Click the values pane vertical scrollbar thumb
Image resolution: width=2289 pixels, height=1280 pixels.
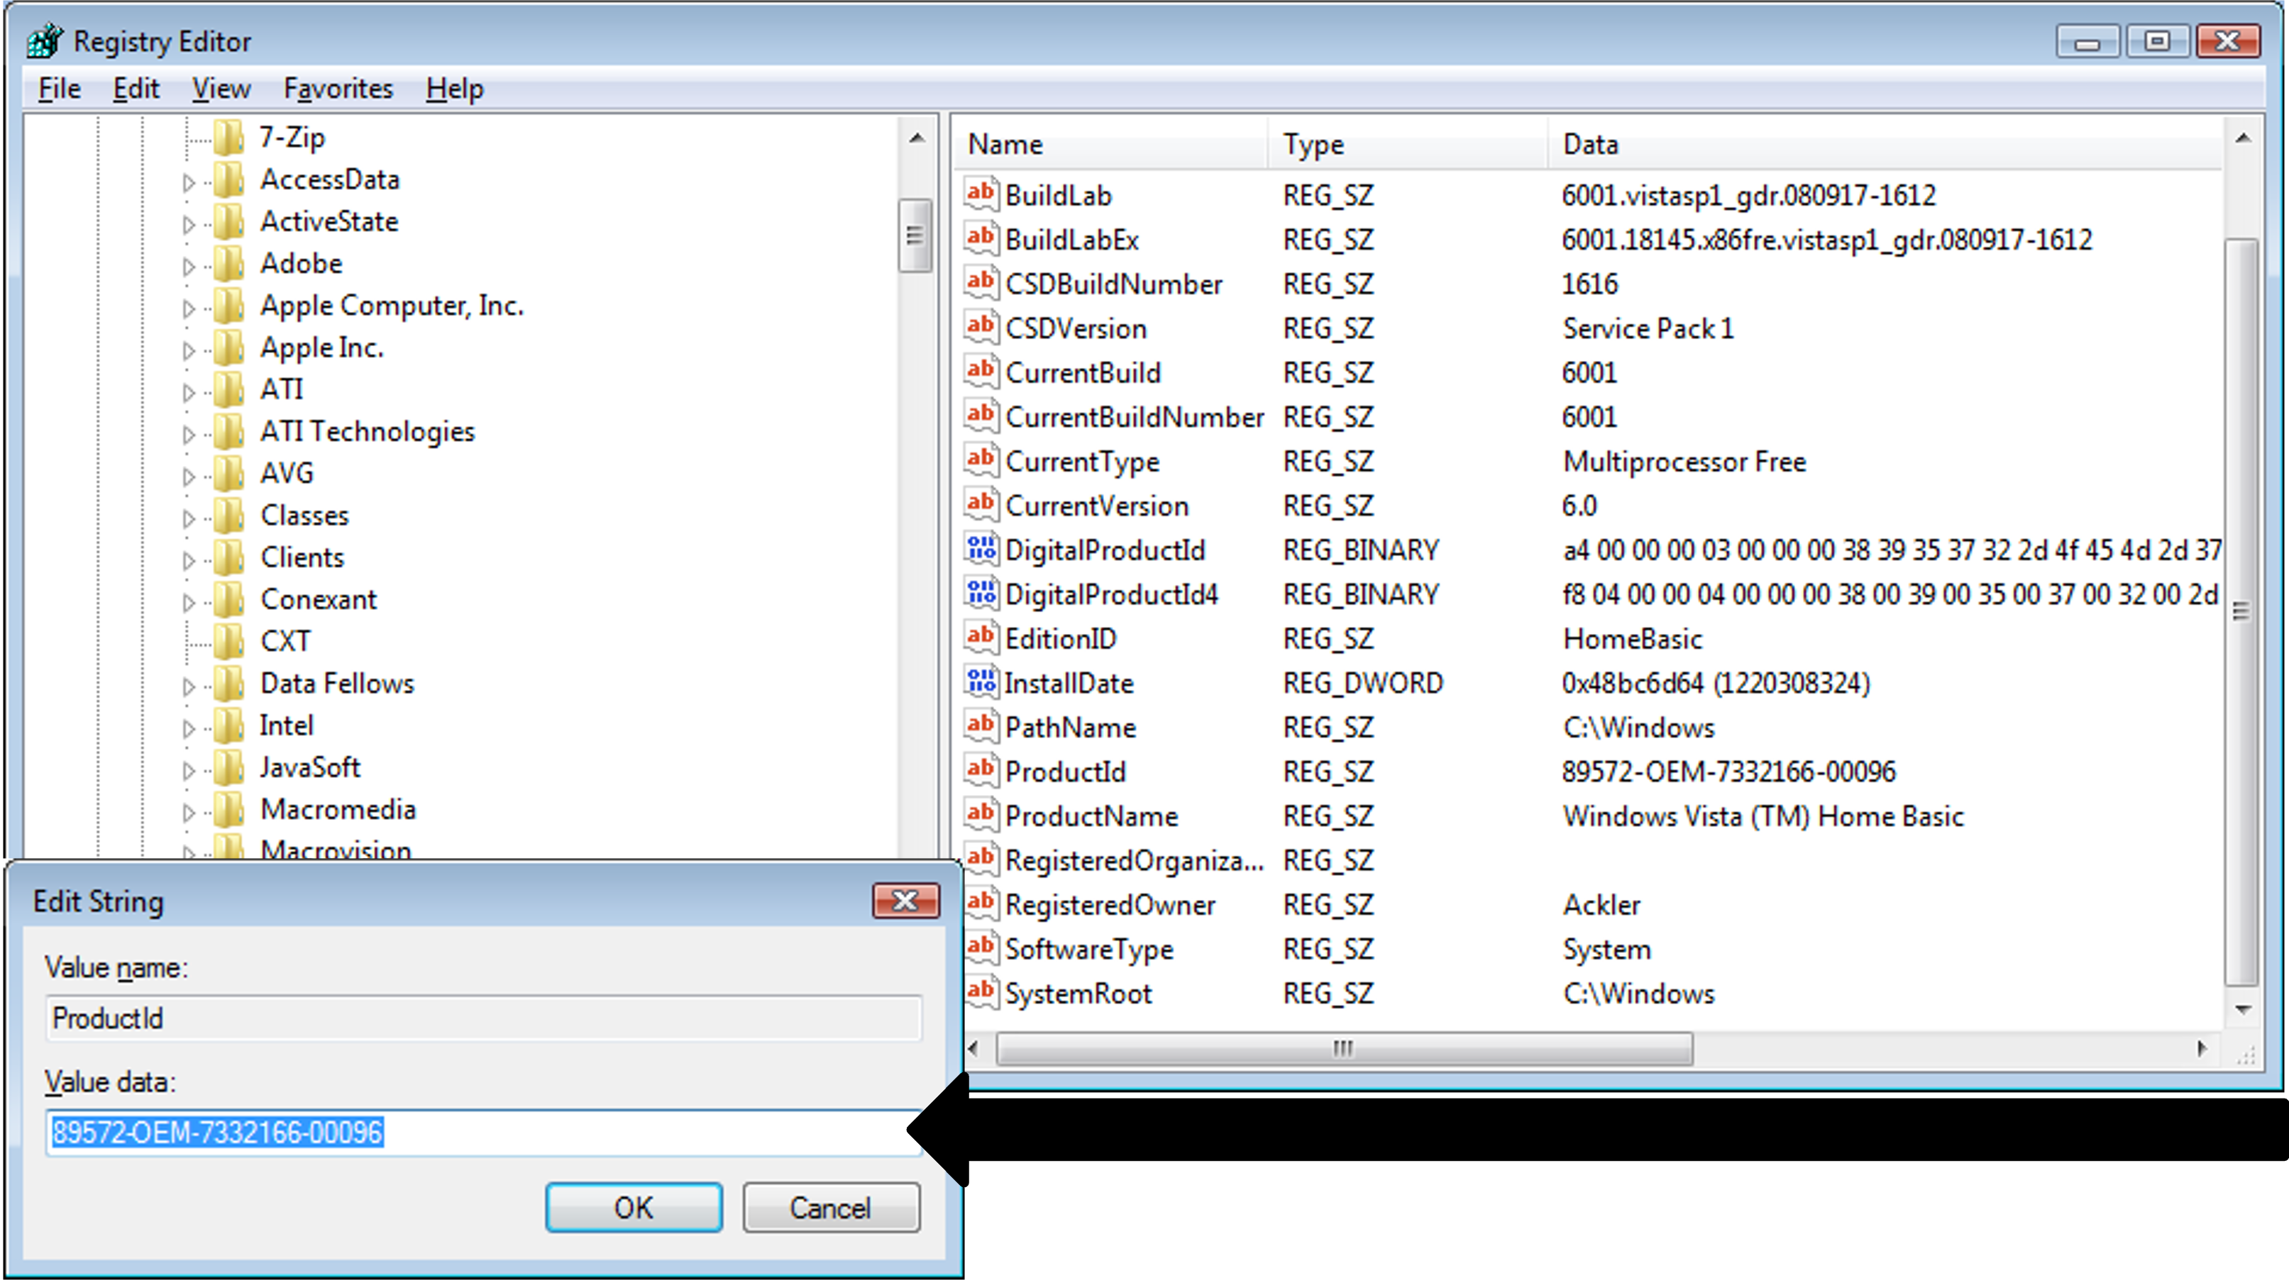pos(2242,612)
